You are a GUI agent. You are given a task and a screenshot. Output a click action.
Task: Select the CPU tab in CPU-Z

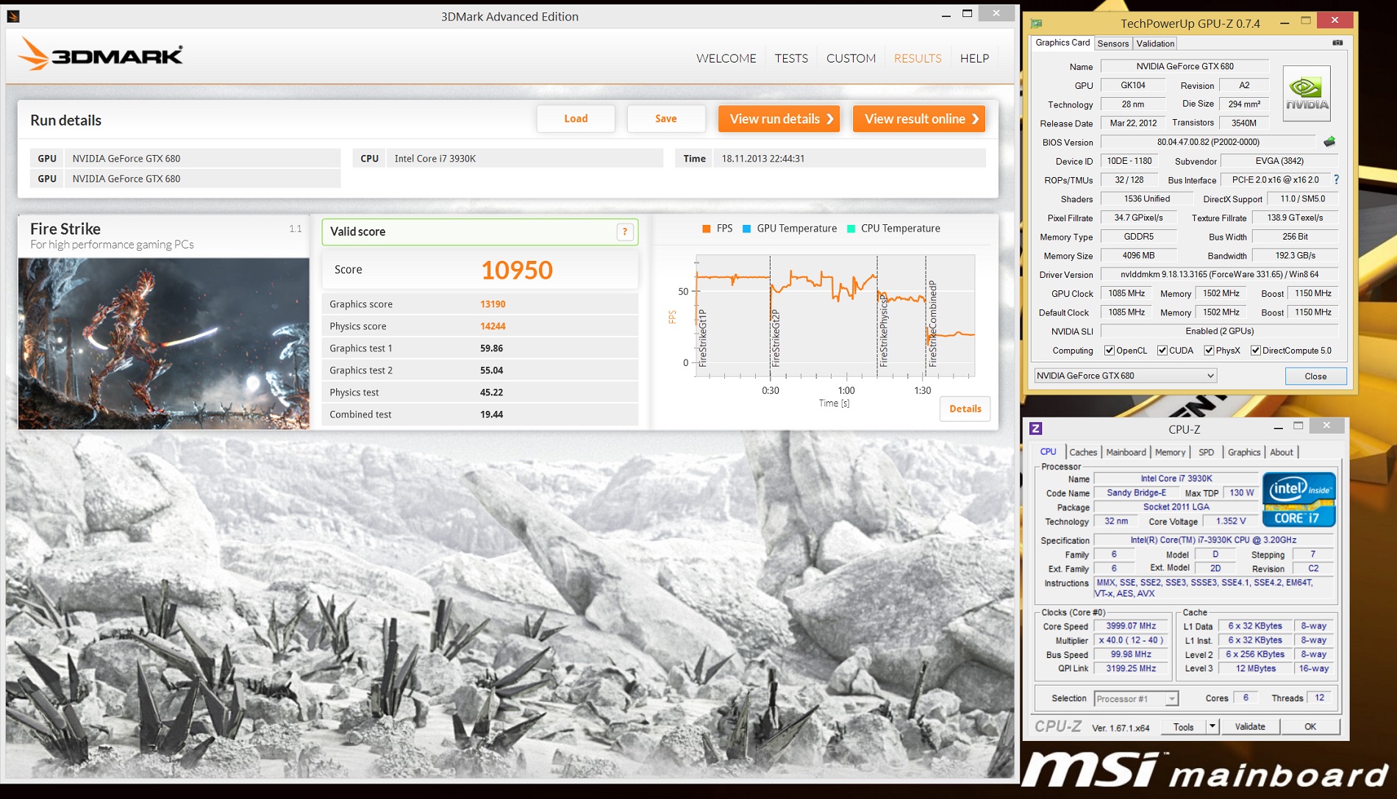tap(1048, 452)
